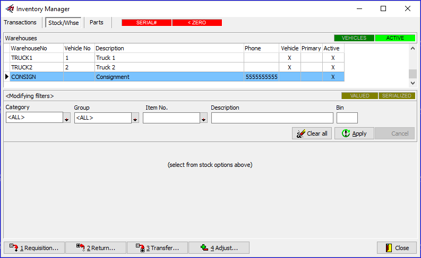Click the Inventory Manager title bar icon
Image resolution: width=421 pixels, height=258 pixels.
coord(9,9)
